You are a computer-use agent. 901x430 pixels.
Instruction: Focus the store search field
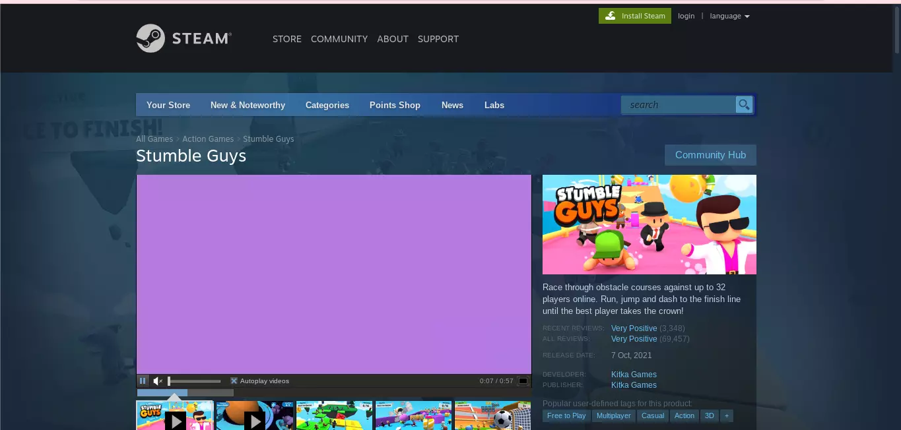(679, 105)
